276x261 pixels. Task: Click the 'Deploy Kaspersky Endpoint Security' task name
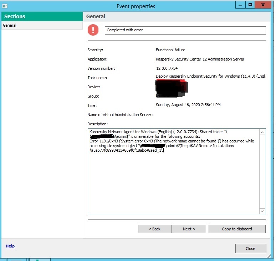pos(211,76)
